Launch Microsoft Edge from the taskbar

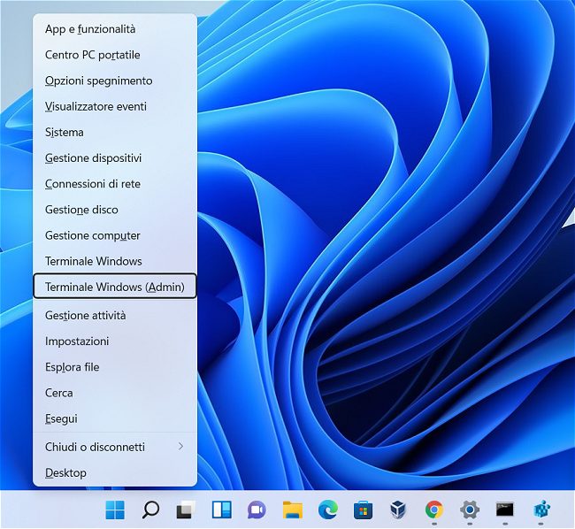(328, 510)
